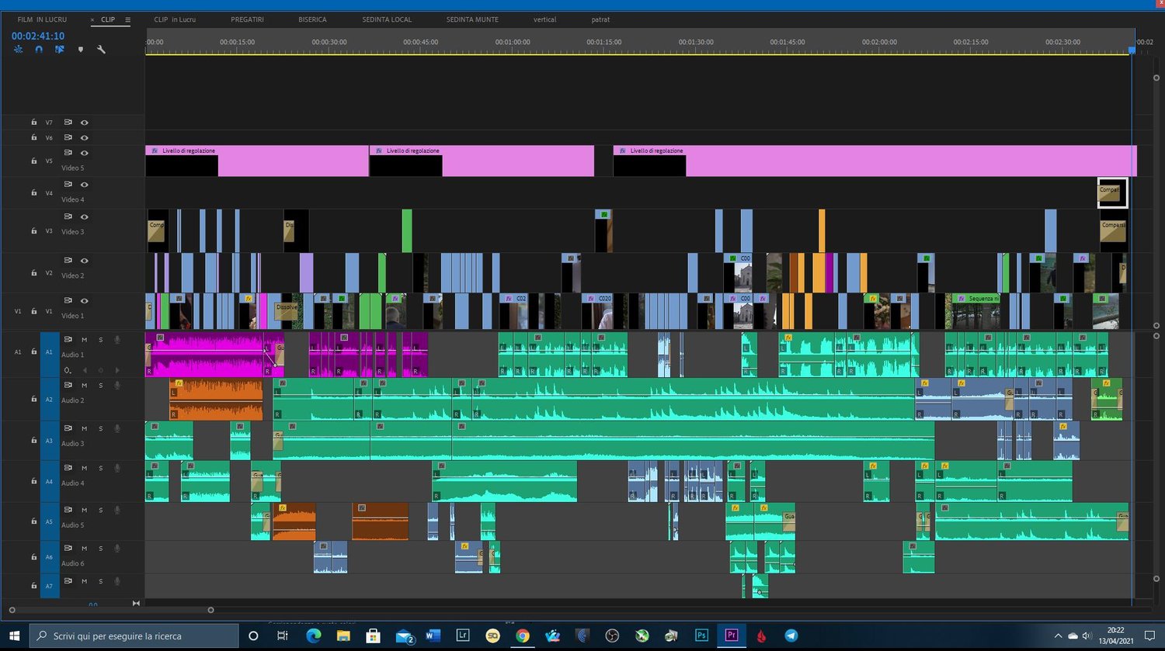Screen dimensions: 1165x651
Task: Toggle the Snap magnet icon in timeline
Action: click(x=39, y=50)
